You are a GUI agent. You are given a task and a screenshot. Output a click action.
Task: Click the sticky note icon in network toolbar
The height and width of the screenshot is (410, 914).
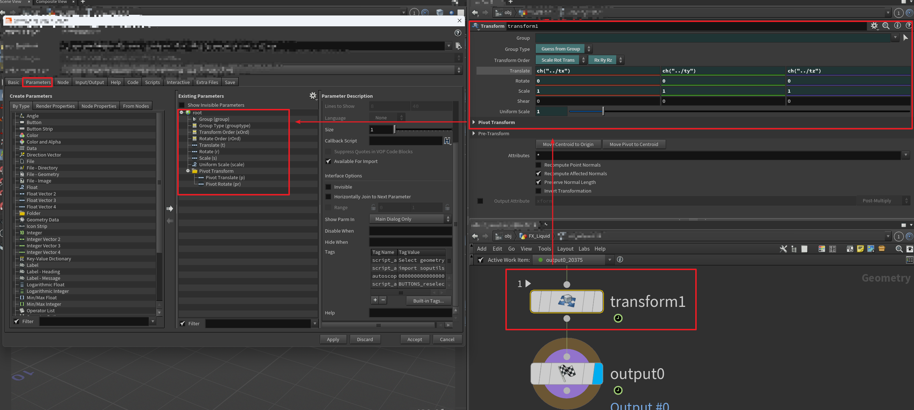[x=860, y=249]
